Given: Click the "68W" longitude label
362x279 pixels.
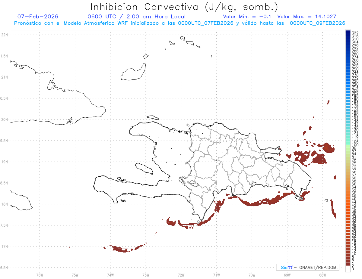Looking at the screenshot, I should [322, 275].
